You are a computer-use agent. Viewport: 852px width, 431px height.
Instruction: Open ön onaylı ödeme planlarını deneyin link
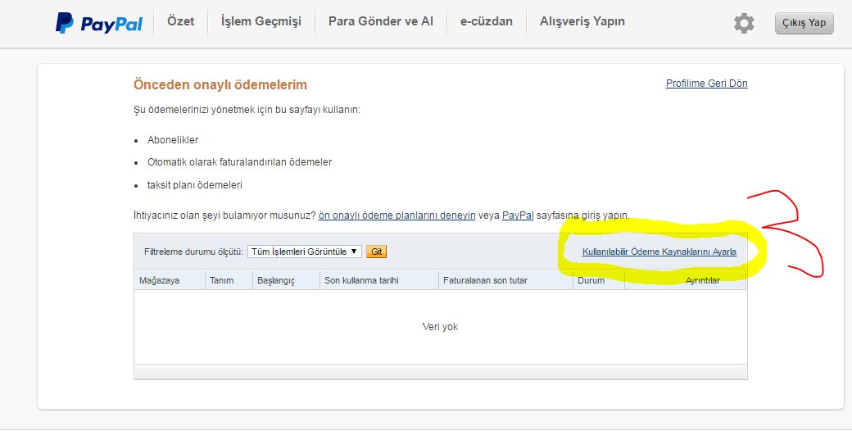397,215
